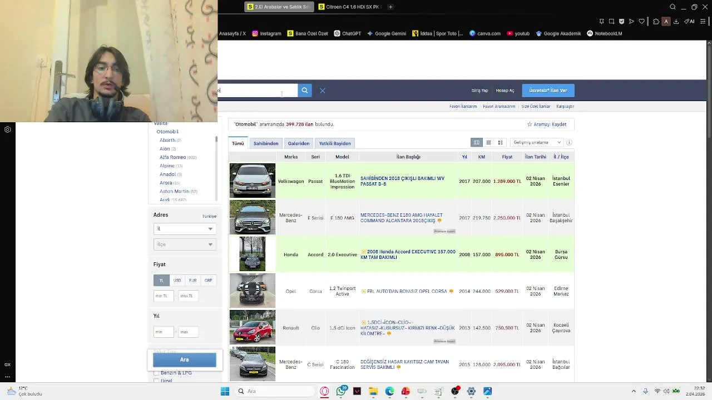Viewport: 712px width, 400px height.
Task: Switch to the Sahibinden tab
Action: (266, 143)
